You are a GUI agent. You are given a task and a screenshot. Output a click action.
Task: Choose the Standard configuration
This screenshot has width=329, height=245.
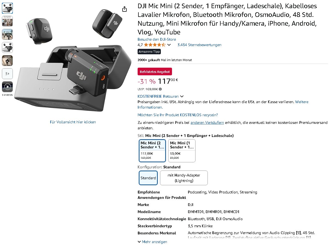tap(148, 178)
